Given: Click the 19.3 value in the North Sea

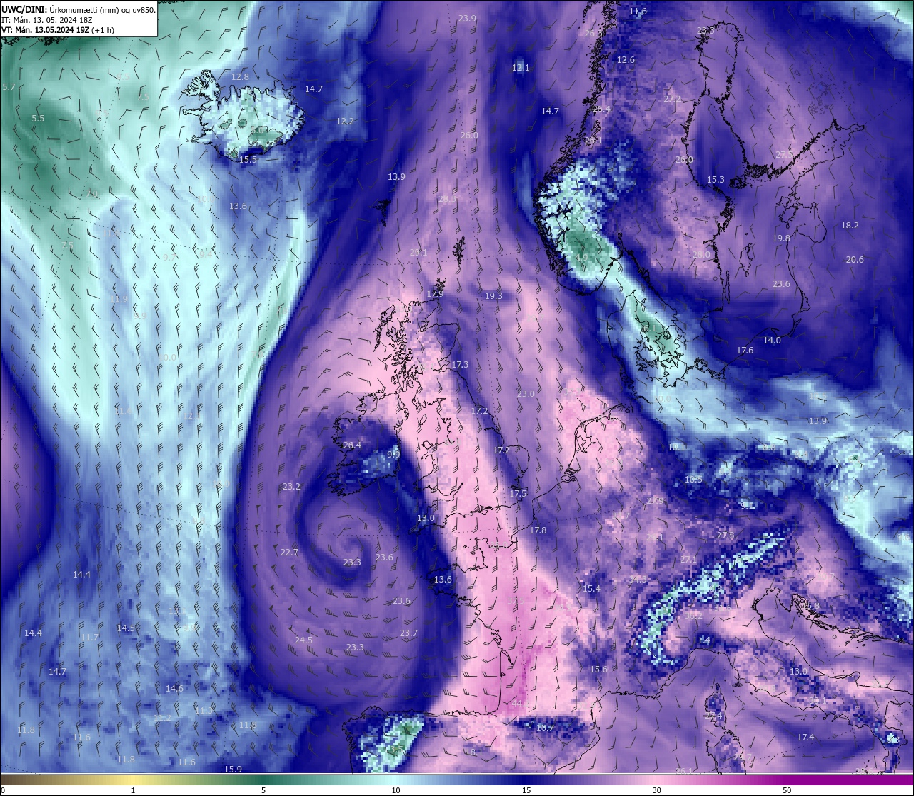Looking at the screenshot, I should coord(493,296).
